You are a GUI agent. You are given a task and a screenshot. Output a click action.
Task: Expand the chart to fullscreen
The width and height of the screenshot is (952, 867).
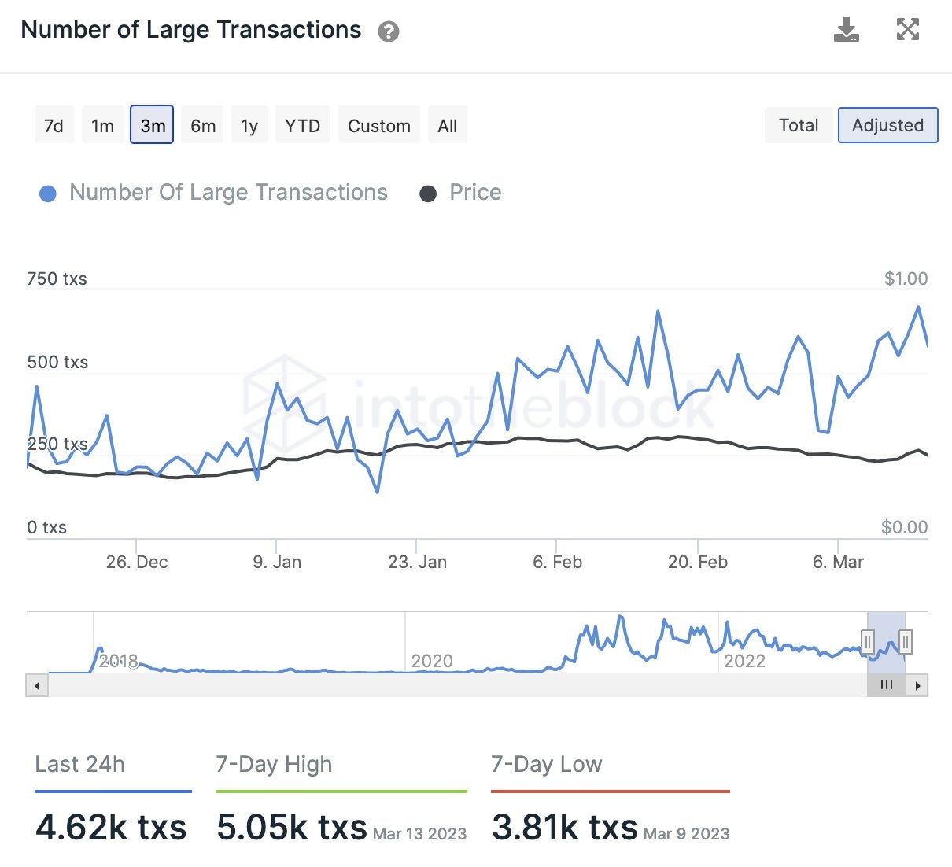pyautogui.click(x=908, y=29)
